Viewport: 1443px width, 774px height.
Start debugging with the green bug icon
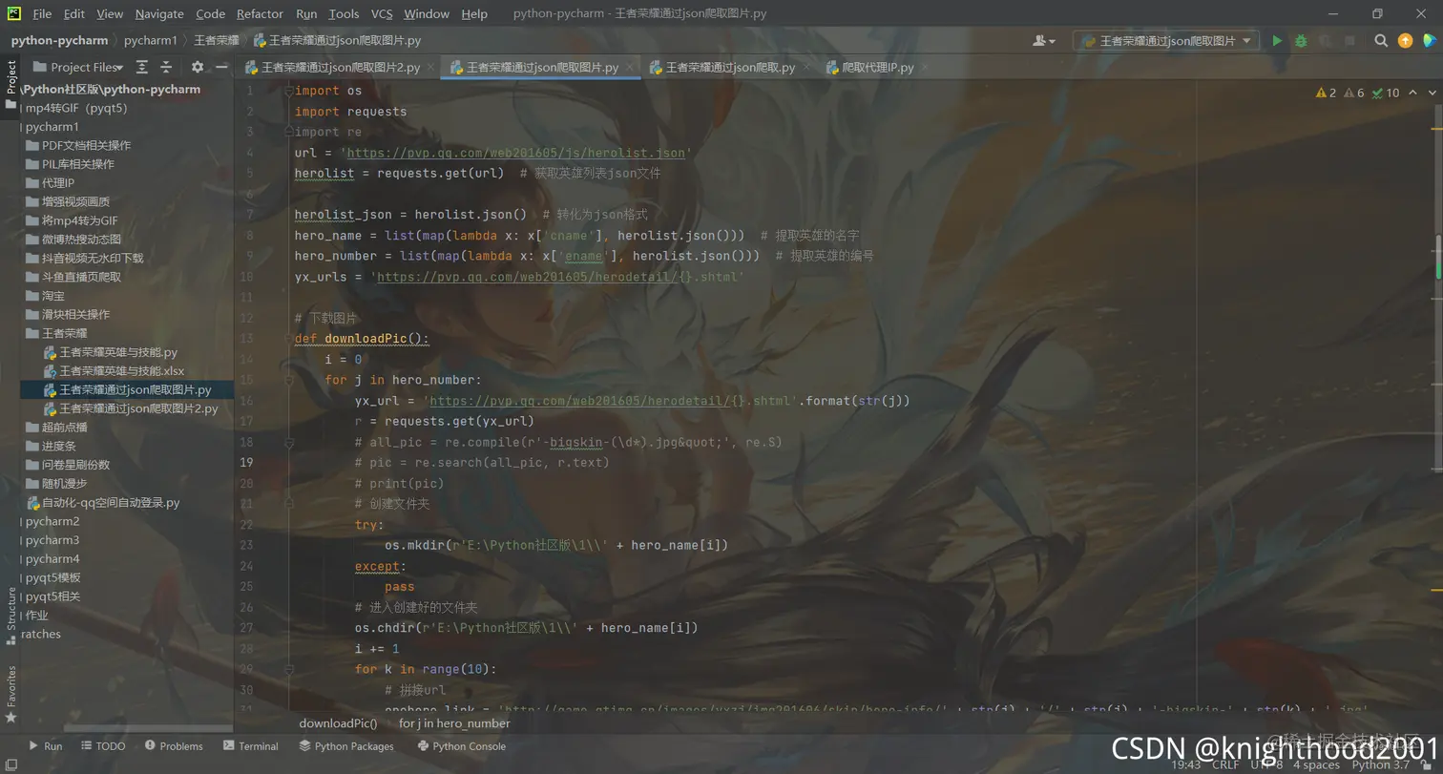coord(1301,41)
